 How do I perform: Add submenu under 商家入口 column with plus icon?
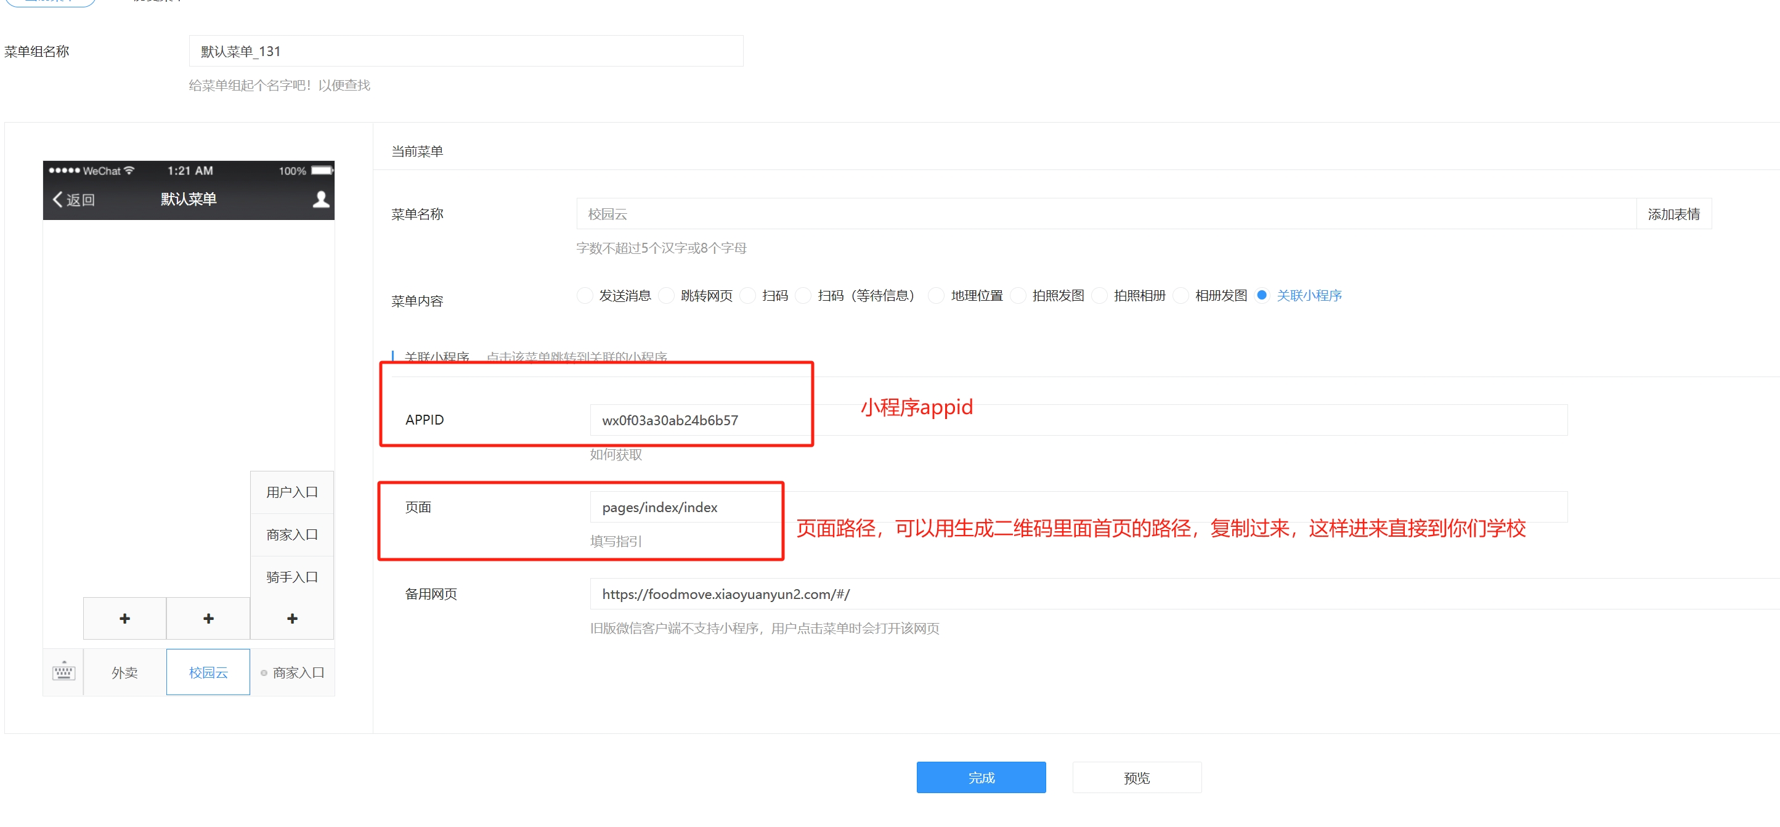coord(292,618)
